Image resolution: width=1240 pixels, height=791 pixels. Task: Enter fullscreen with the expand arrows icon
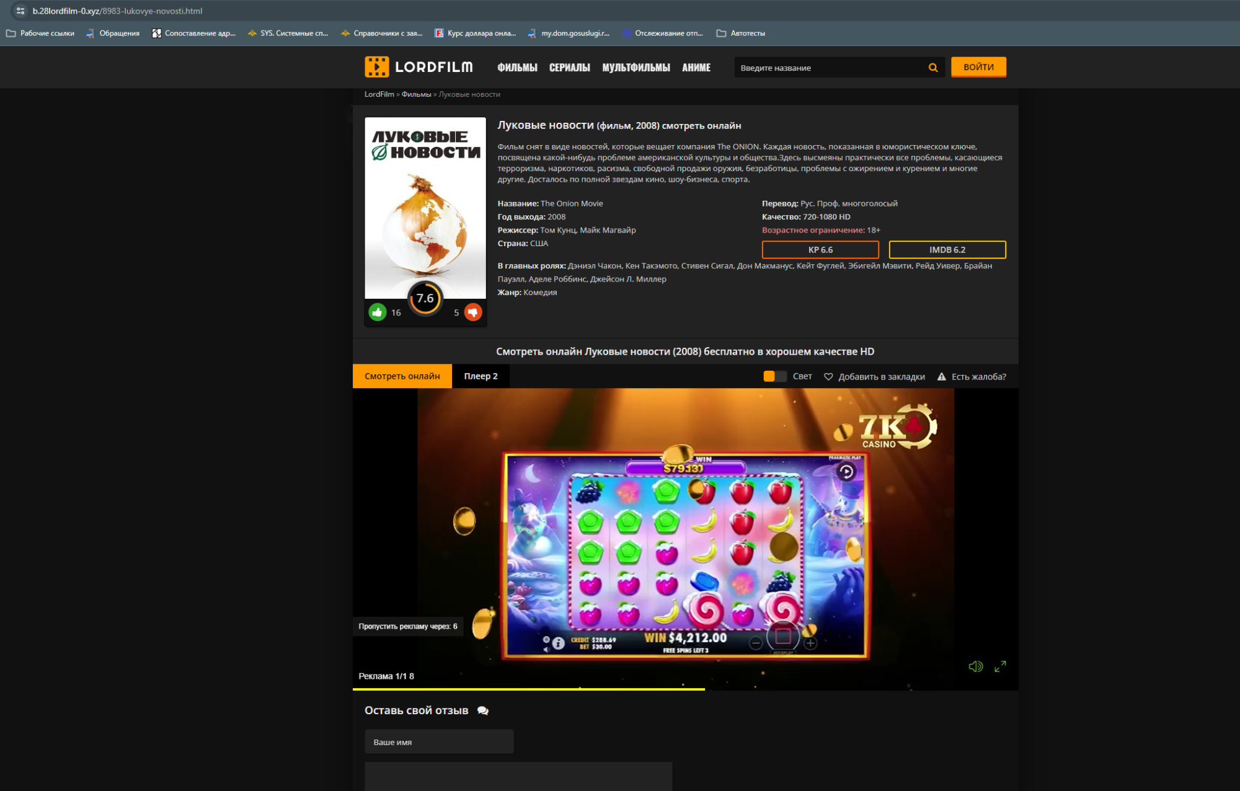(x=1000, y=666)
